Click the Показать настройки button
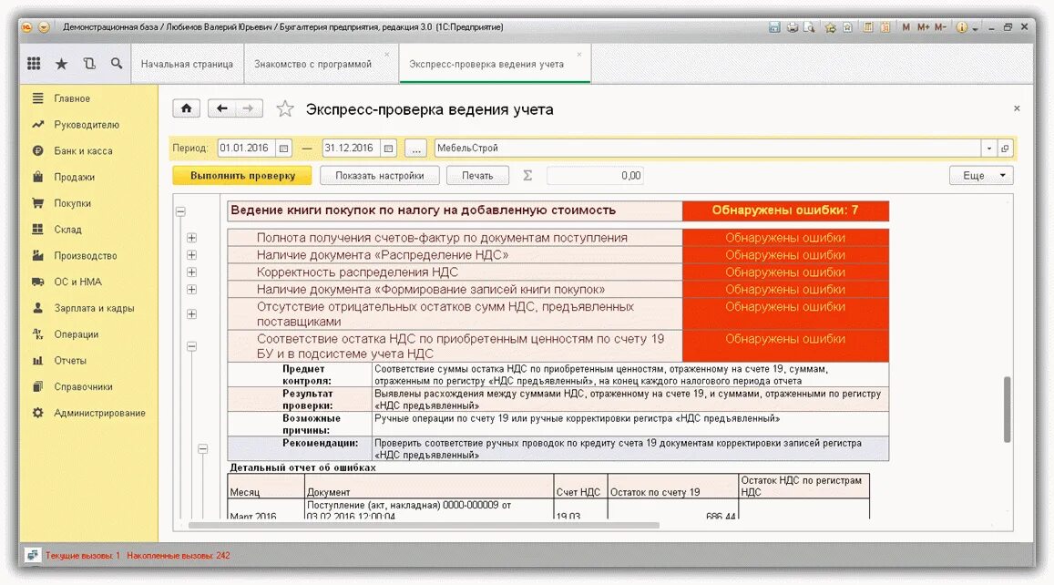 379,176
